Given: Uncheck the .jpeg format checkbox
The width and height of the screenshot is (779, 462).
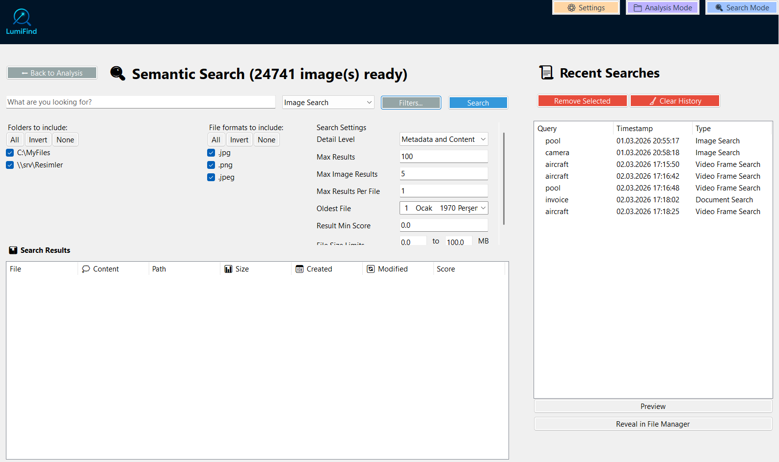Looking at the screenshot, I should [x=211, y=177].
